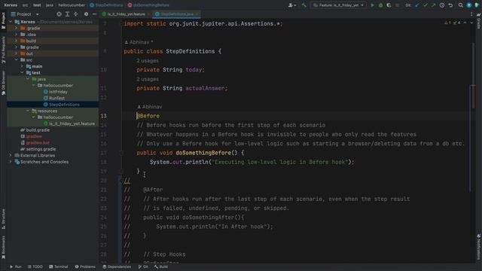
Task: Rollback changes with undo arrow icon
Action: coord(450,5)
